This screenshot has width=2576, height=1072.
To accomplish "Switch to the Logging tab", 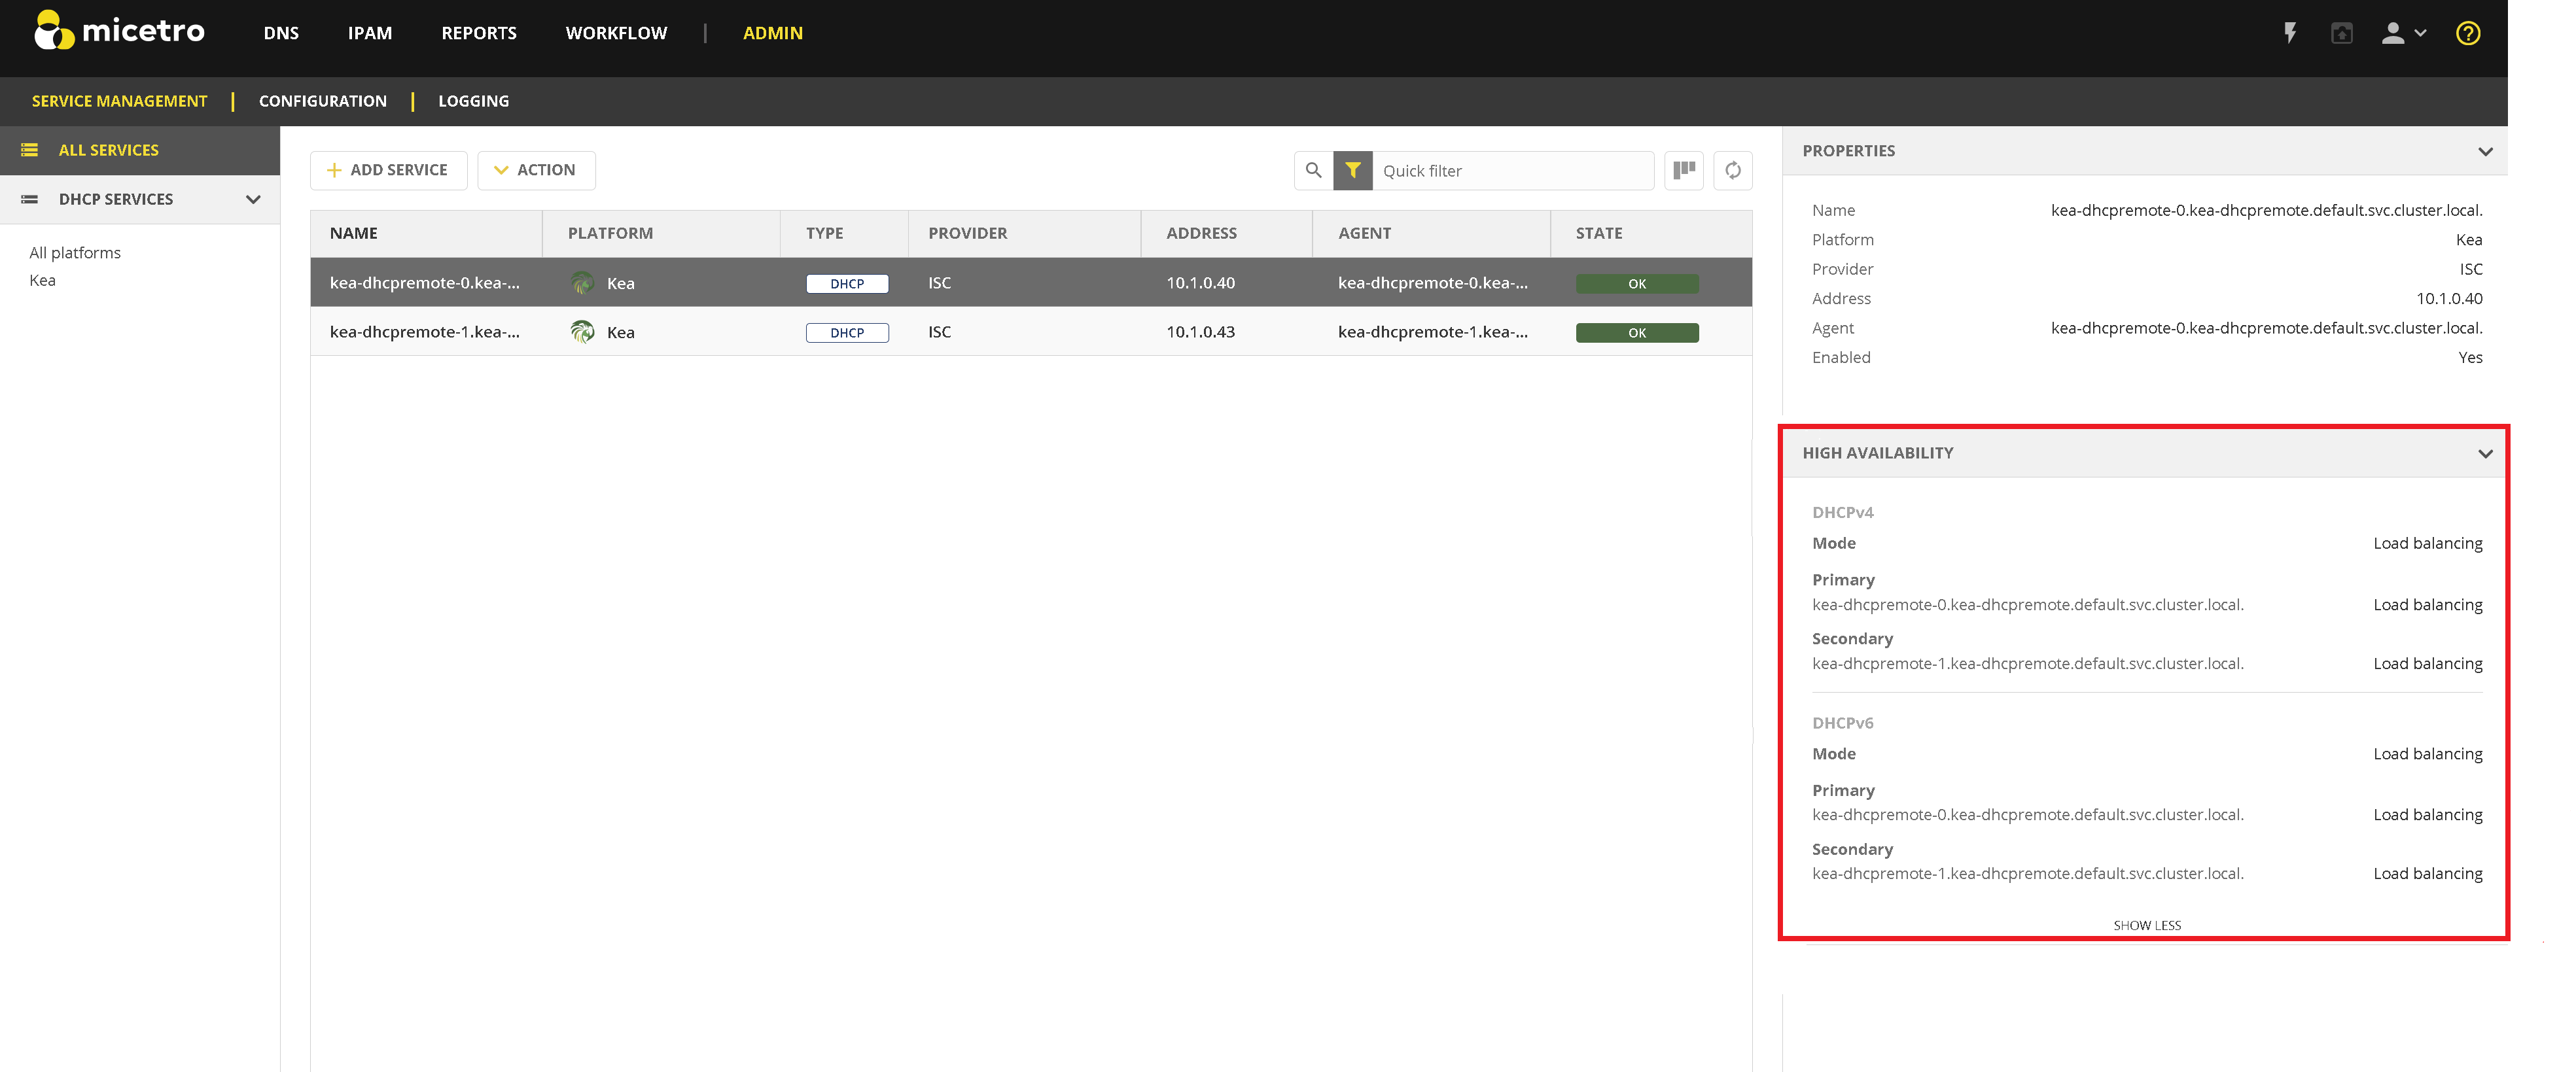I will 473,101.
